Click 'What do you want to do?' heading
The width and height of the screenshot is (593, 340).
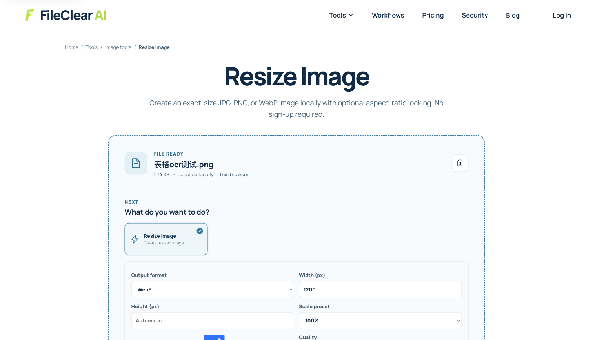[167, 212]
